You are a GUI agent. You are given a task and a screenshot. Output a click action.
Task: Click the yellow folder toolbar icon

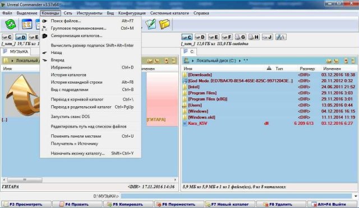point(164,24)
